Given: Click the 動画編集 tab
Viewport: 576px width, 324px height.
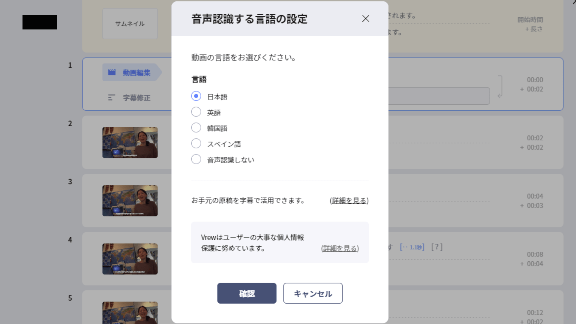Looking at the screenshot, I should pyautogui.click(x=136, y=73).
